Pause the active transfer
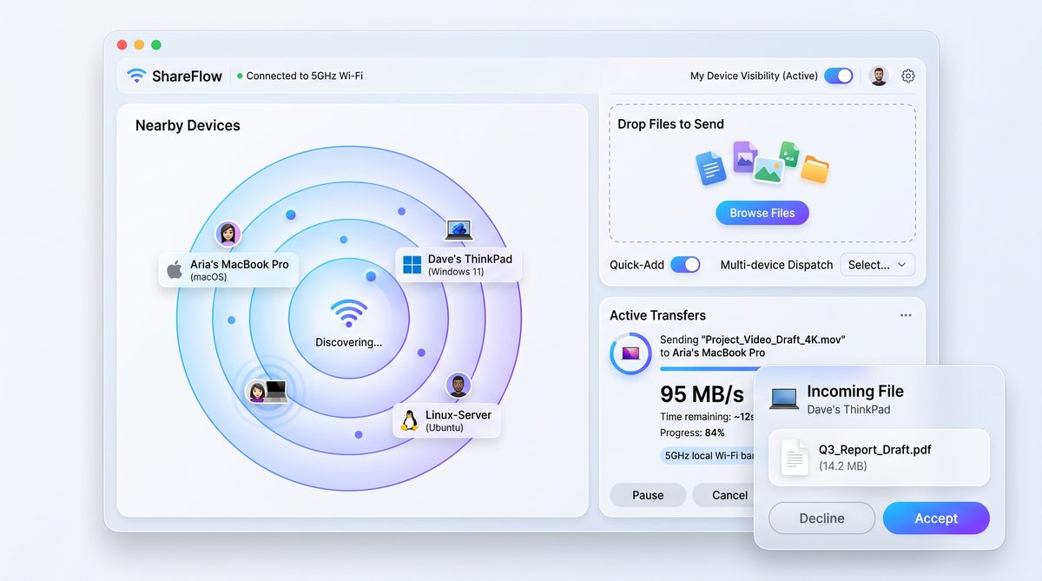Screen dimensions: 1042x581 coord(648,495)
